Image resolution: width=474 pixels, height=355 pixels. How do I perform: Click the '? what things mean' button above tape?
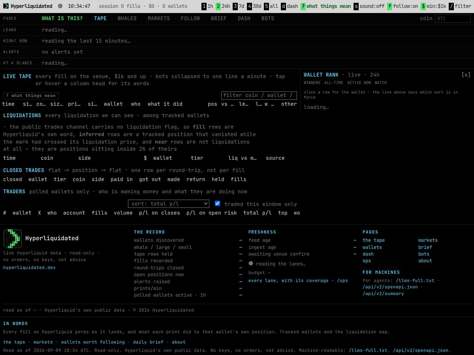[31, 95]
